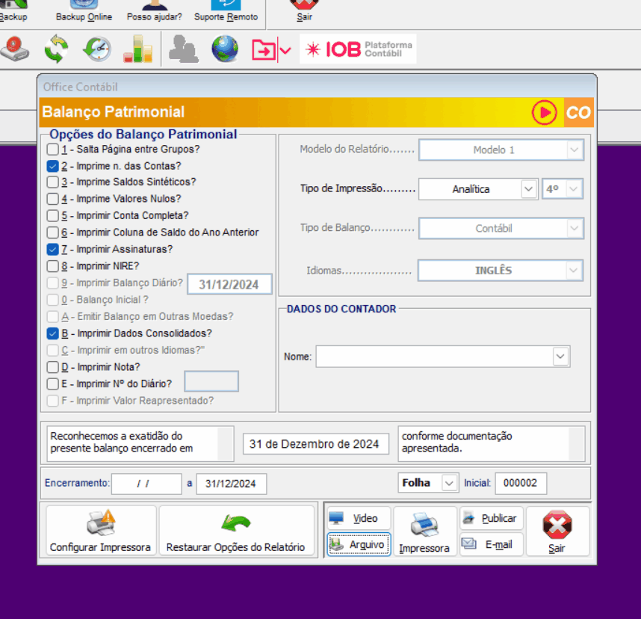Expand the Folha dropdown
The width and height of the screenshot is (641, 619).
(x=449, y=483)
